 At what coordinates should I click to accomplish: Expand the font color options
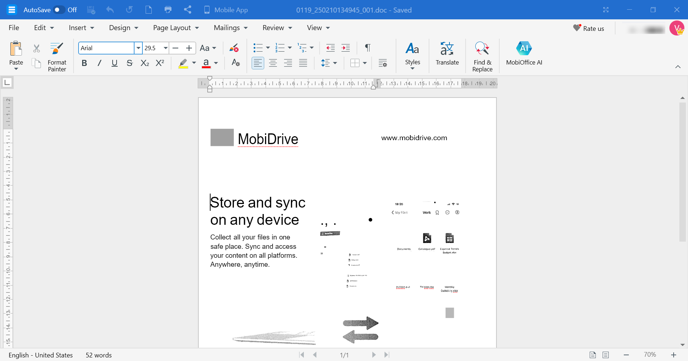pos(216,63)
